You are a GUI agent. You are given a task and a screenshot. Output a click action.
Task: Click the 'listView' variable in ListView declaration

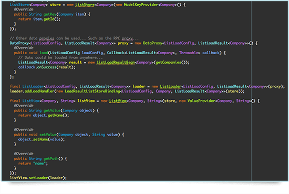tap(86, 101)
